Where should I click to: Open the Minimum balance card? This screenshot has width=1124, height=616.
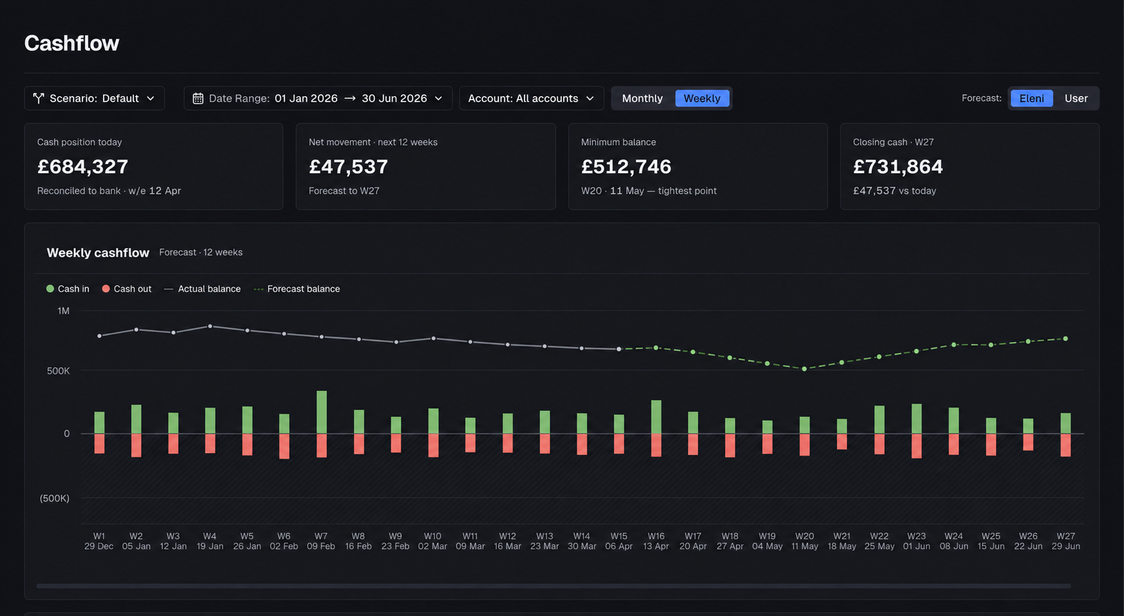pyautogui.click(x=698, y=166)
